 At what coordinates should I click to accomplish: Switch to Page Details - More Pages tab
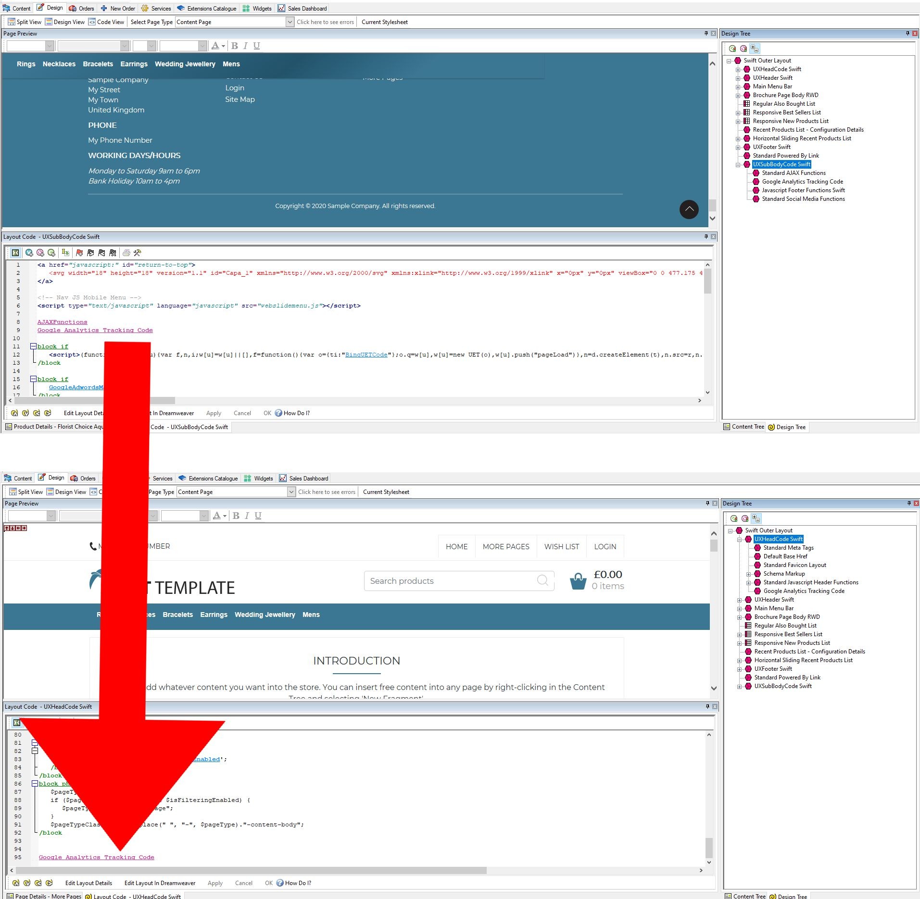pyautogui.click(x=44, y=896)
